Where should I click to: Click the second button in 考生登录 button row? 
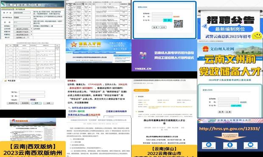click(x=25, y=103)
